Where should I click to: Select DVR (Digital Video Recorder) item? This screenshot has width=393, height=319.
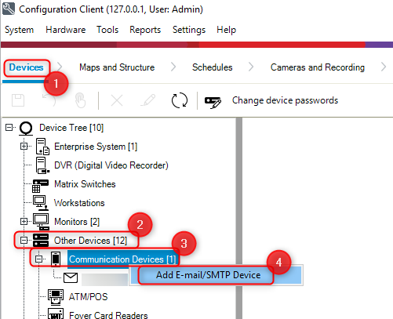click(111, 165)
